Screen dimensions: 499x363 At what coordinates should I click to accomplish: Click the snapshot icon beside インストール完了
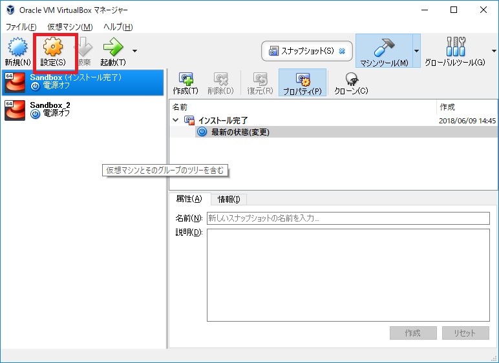[189, 120]
